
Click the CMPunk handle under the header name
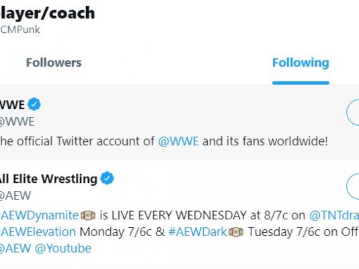click(20, 30)
